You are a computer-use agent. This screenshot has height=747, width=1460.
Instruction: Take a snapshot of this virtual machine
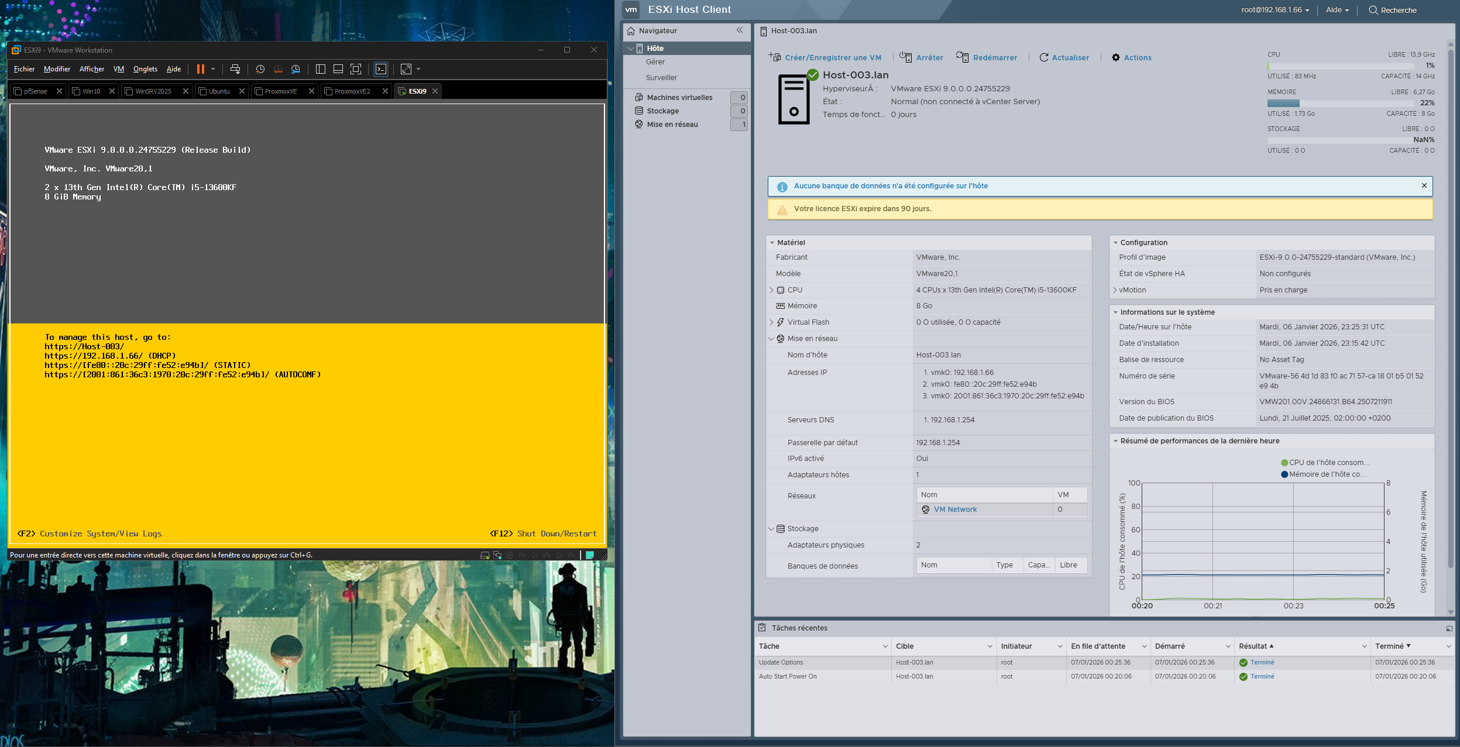tap(260, 69)
